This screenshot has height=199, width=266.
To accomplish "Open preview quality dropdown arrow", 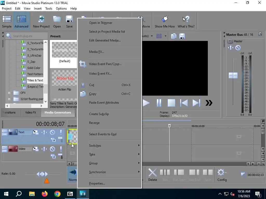I will (152, 36).
